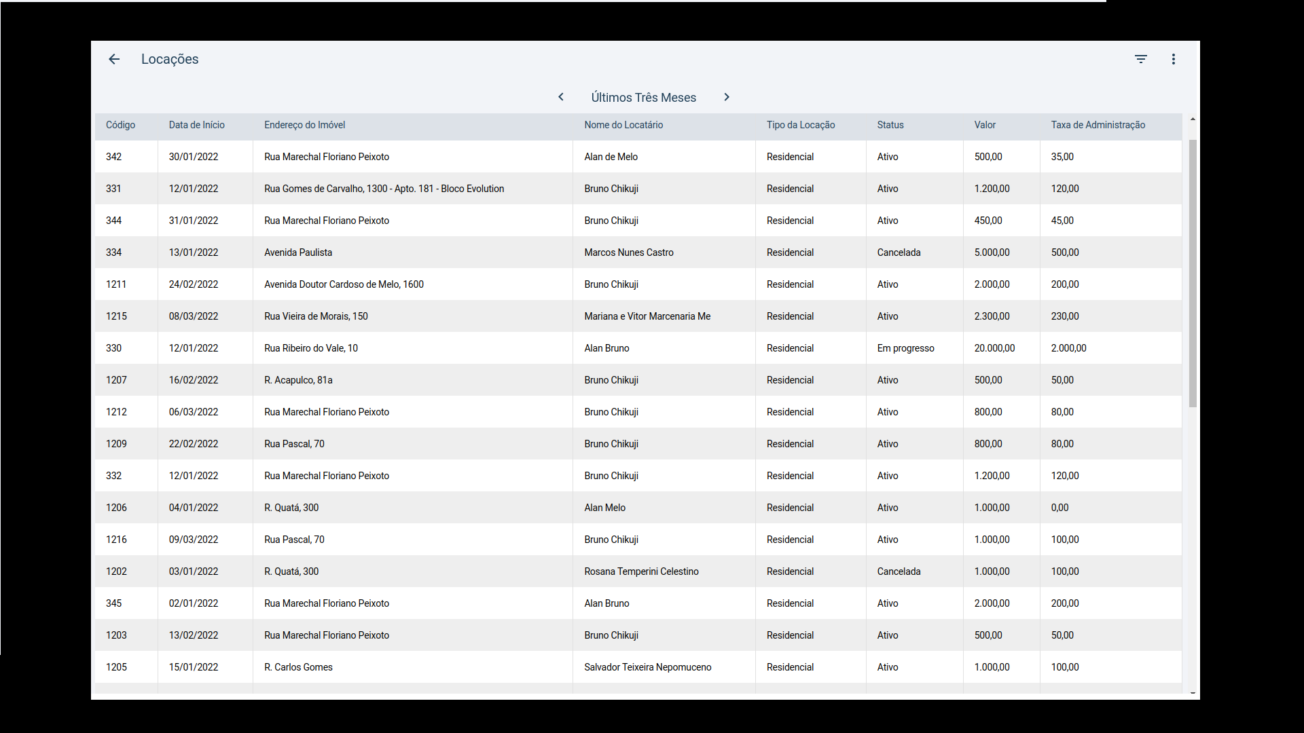Viewport: 1304px width, 733px height.
Task: Sort by the Status column header
Action: (x=890, y=125)
